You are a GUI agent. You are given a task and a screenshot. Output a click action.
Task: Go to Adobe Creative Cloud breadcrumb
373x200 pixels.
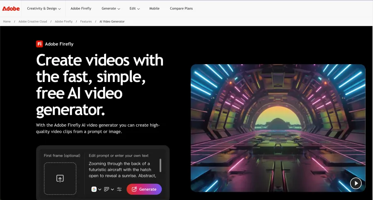(33, 22)
